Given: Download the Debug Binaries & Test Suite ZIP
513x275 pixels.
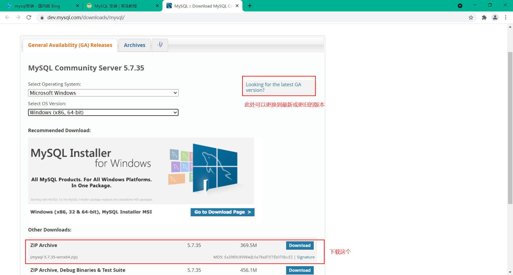Looking at the screenshot, I should [300, 270].
